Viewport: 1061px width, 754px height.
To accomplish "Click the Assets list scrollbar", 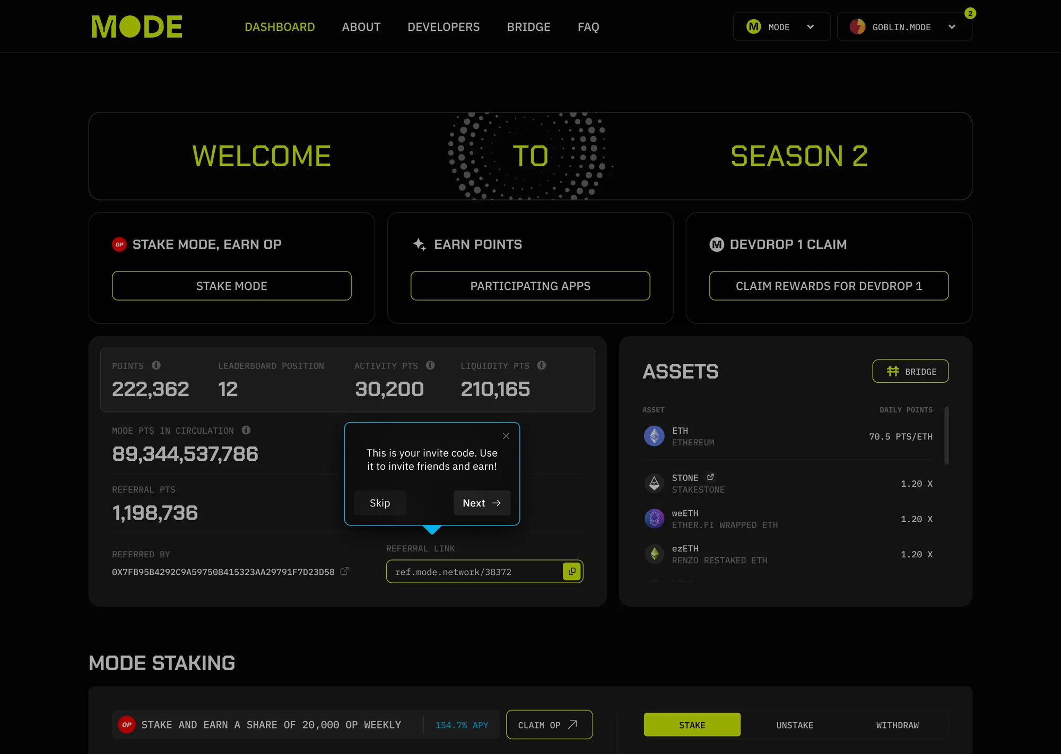I will pyautogui.click(x=946, y=436).
